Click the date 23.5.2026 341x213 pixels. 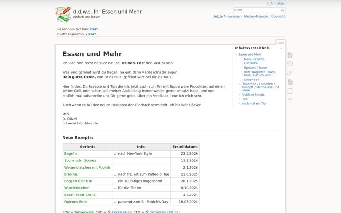click(x=189, y=154)
